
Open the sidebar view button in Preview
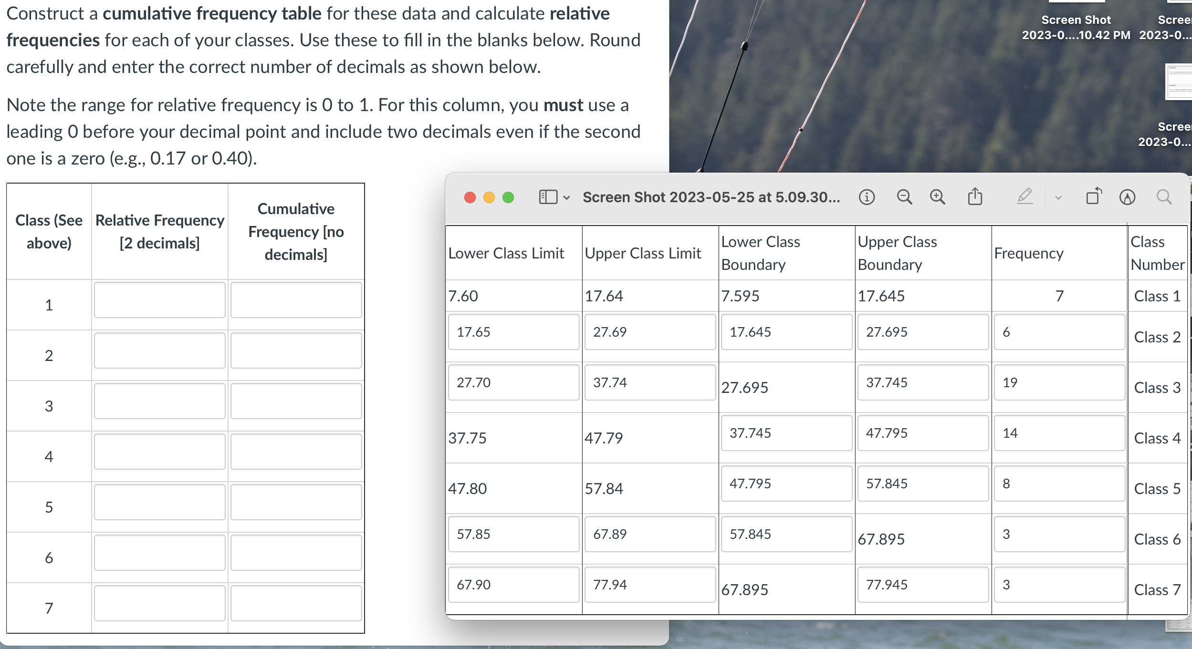548,197
